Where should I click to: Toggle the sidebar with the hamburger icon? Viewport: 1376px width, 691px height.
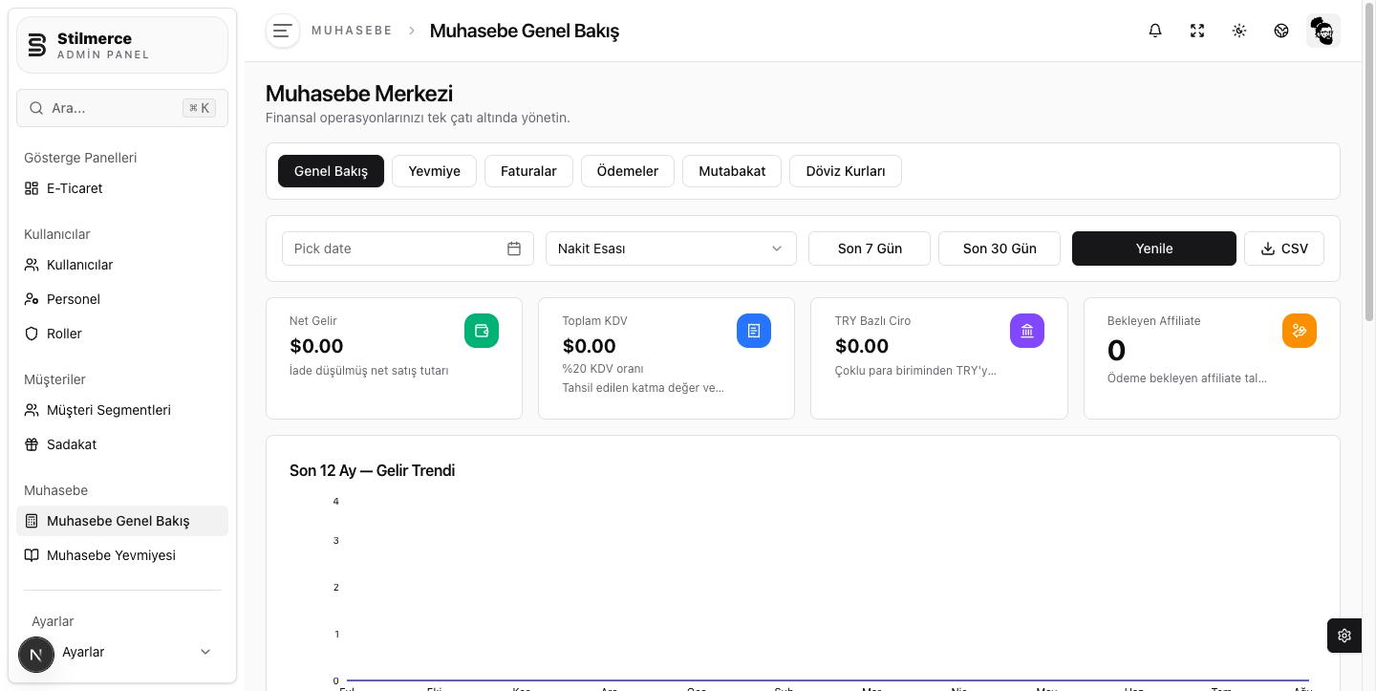(x=282, y=31)
